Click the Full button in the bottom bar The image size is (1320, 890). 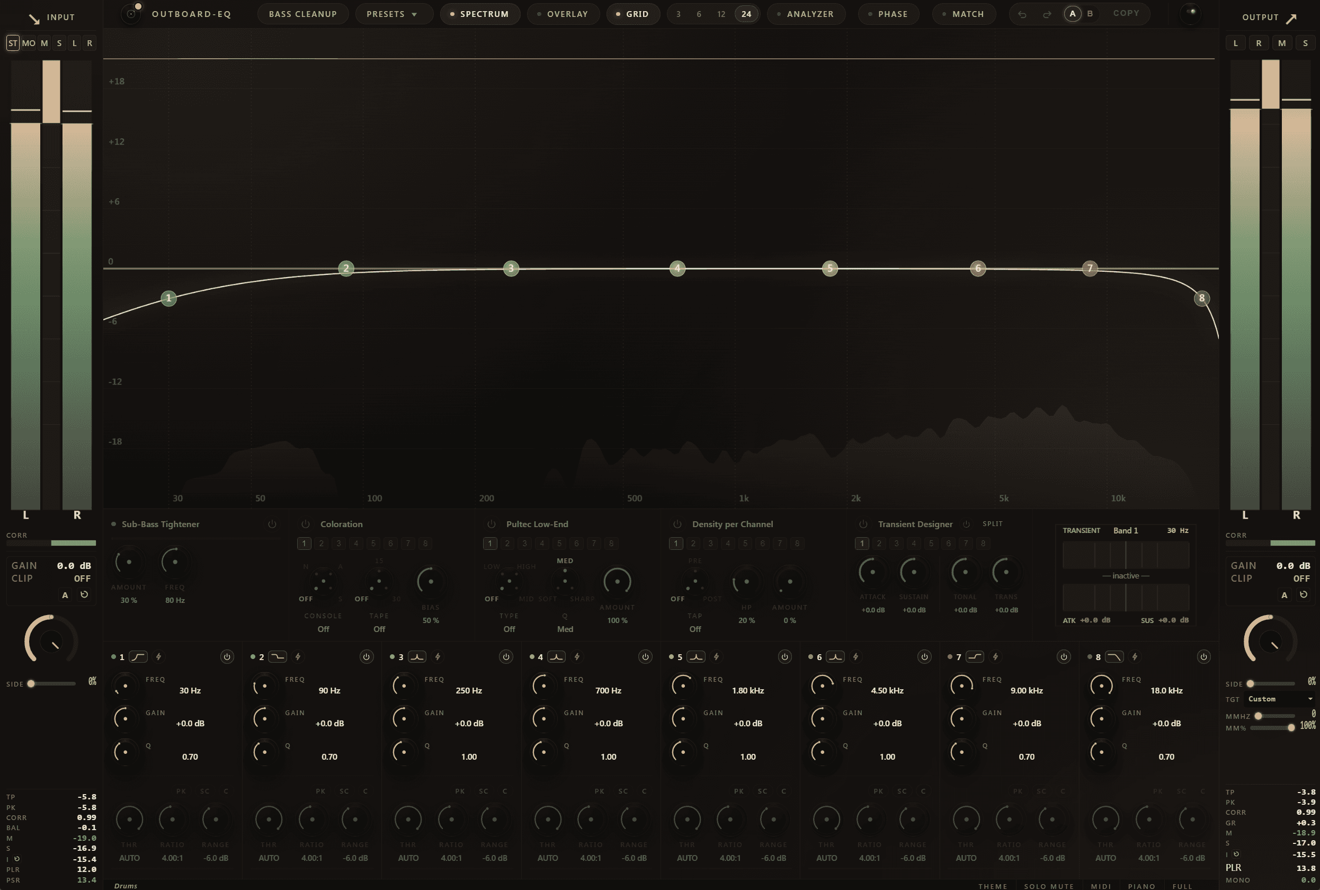1182,885
